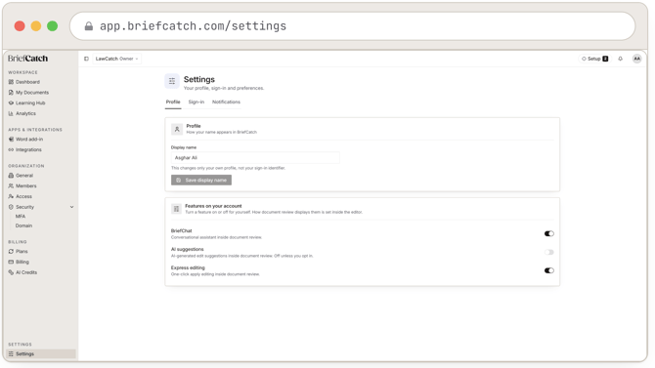Click the "Features on your account" heading

(213, 206)
